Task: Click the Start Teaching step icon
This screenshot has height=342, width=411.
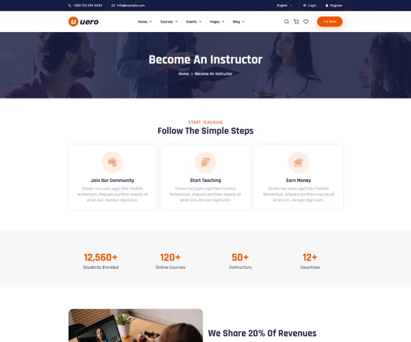Action: coord(206,163)
